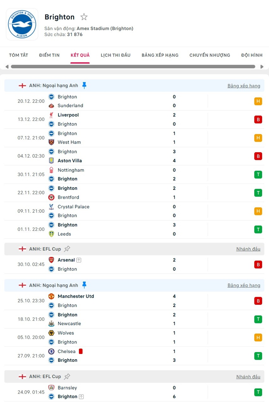The height and width of the screenshot is (405, 269).
Task: Select the Liverpool team logo
Action: click(51, 115)
